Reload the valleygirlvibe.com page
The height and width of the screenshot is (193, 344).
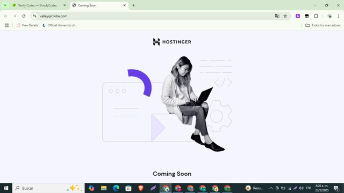24,16
